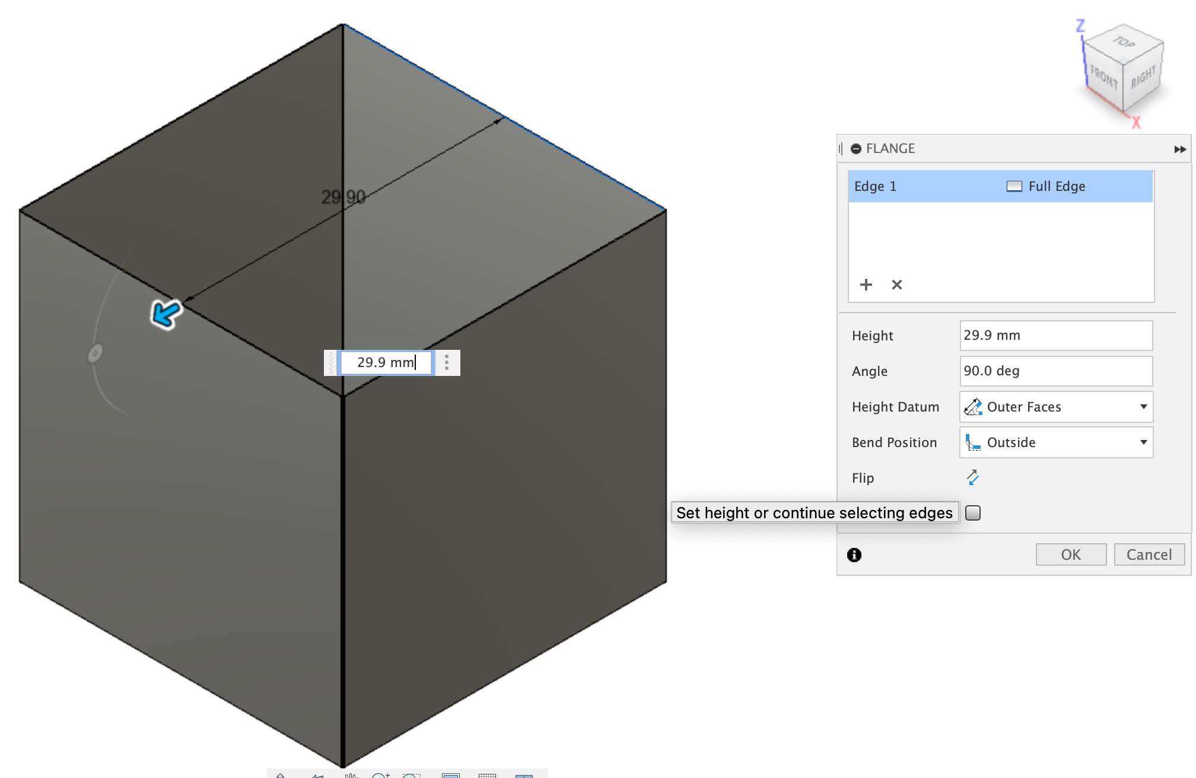
Task: Confirm the flange by clicking OK
Action: pyautogui.click(x=1071, y=554)
